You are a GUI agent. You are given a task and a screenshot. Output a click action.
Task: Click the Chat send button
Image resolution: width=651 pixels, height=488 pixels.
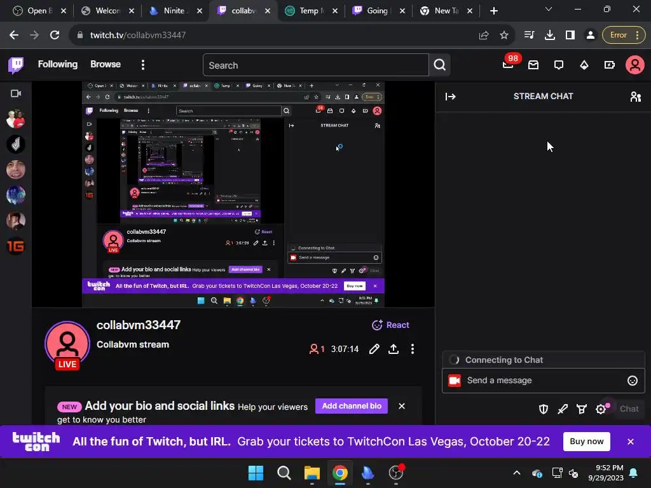(629, 409)
